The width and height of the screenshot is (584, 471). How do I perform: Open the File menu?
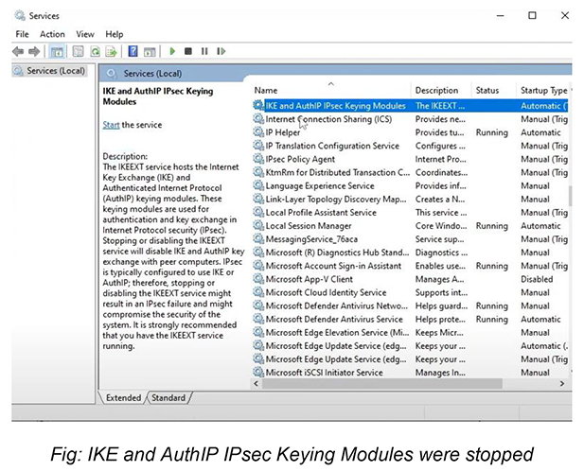pyautogui.click(x=22, y=34)
